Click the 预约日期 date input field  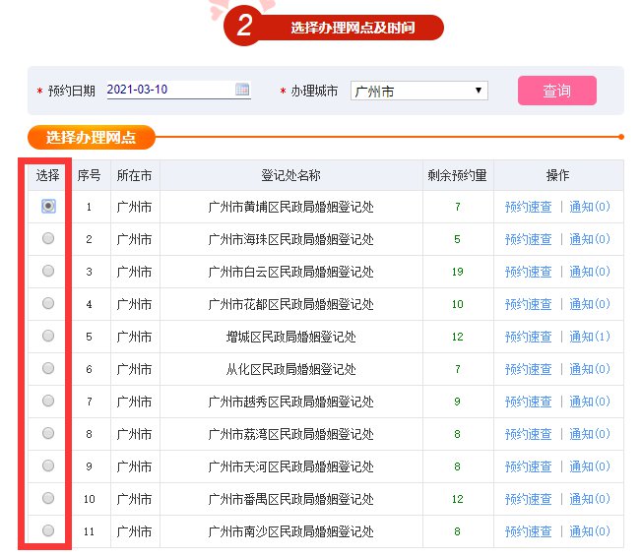tap(167, 90)
